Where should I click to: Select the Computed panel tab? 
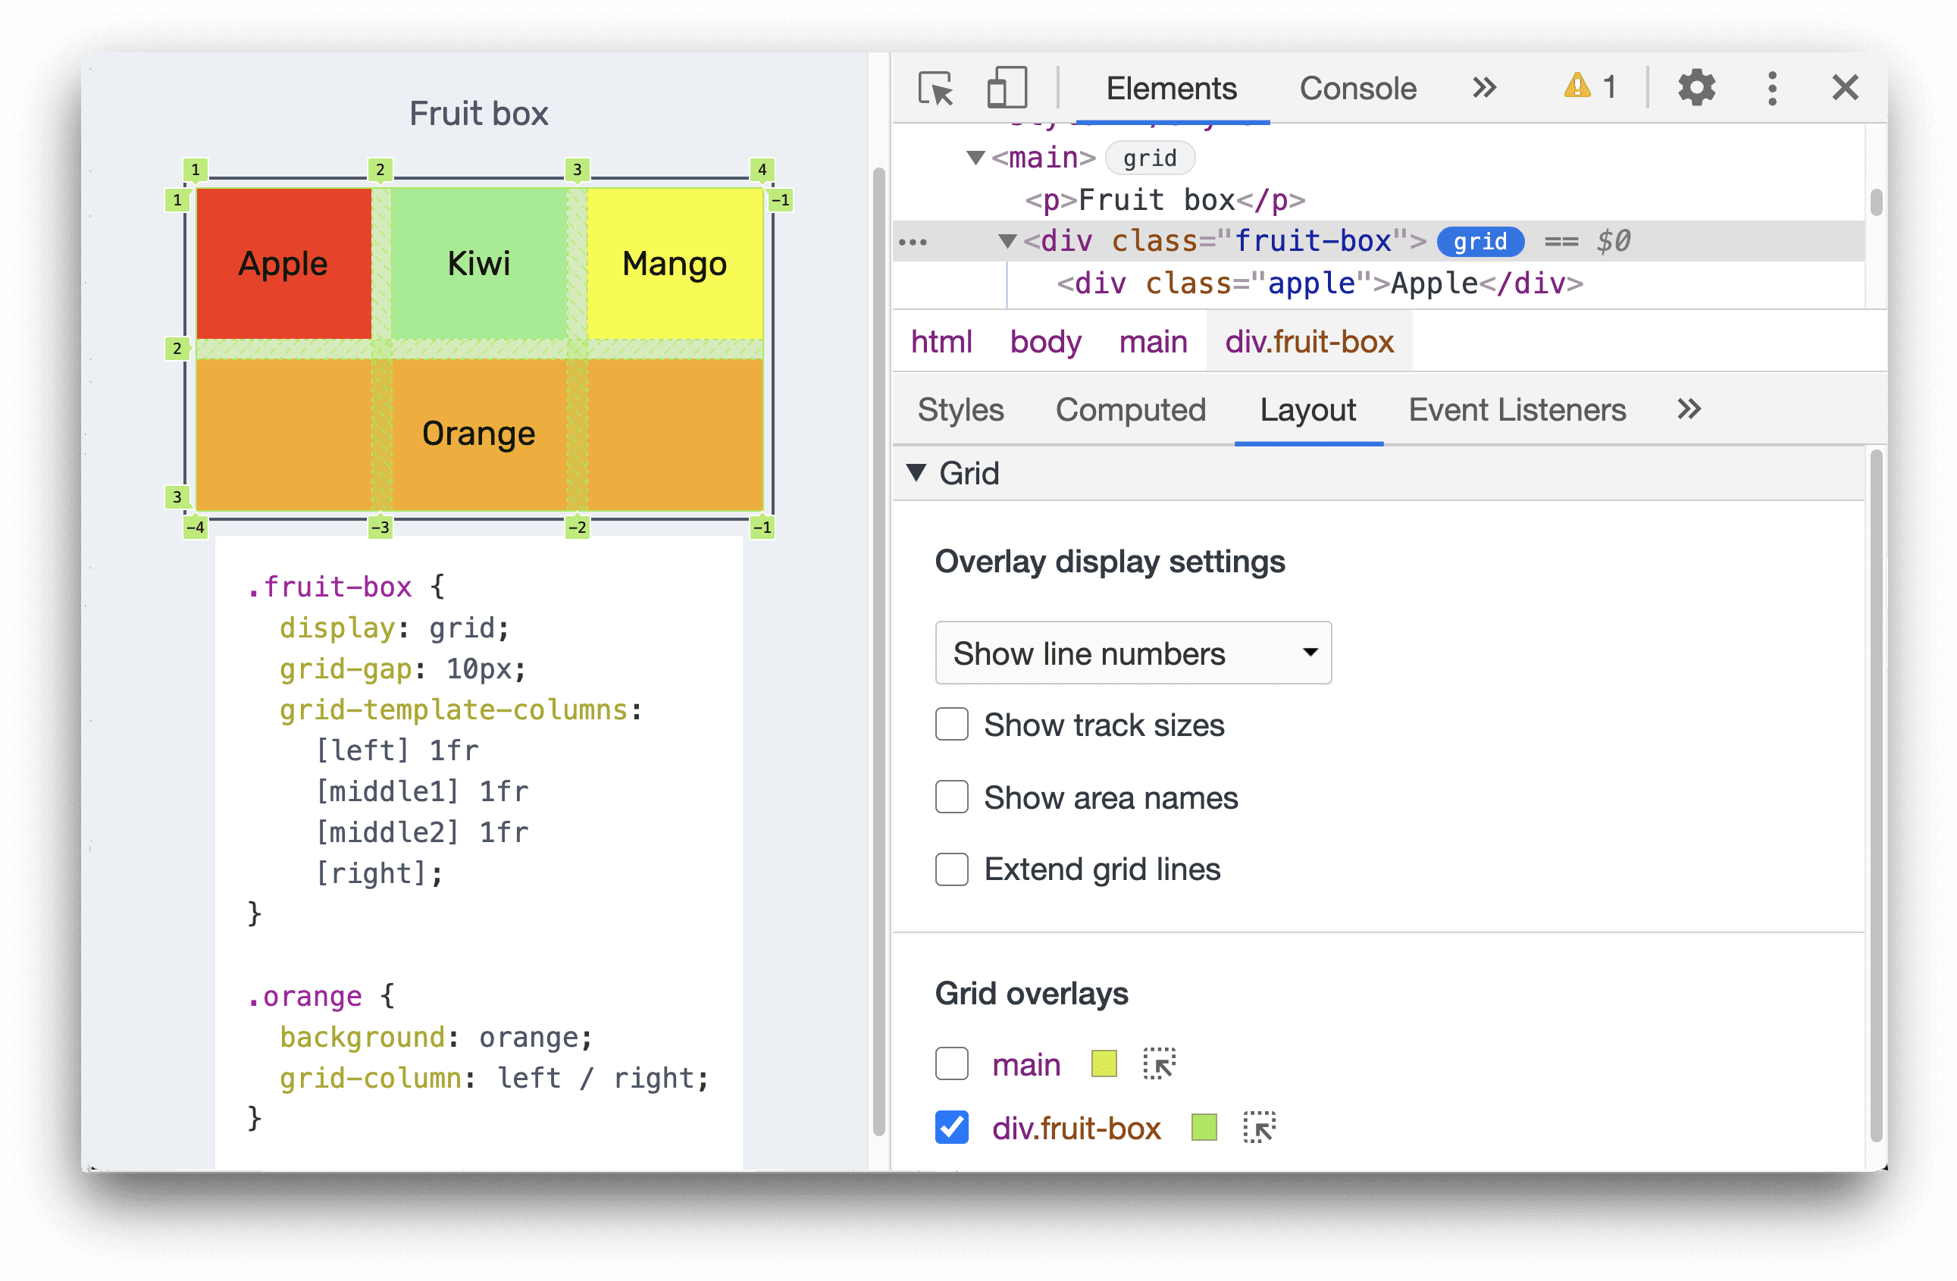click(x=1129, y=412)
